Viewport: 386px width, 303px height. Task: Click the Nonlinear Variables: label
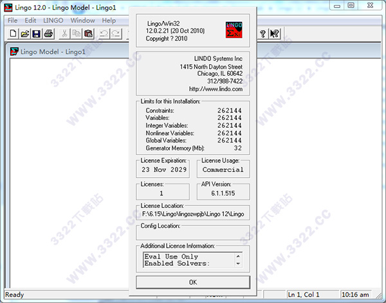[x=170, y=133]
